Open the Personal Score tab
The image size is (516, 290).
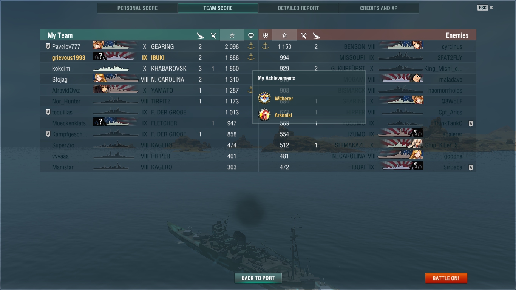137,8
